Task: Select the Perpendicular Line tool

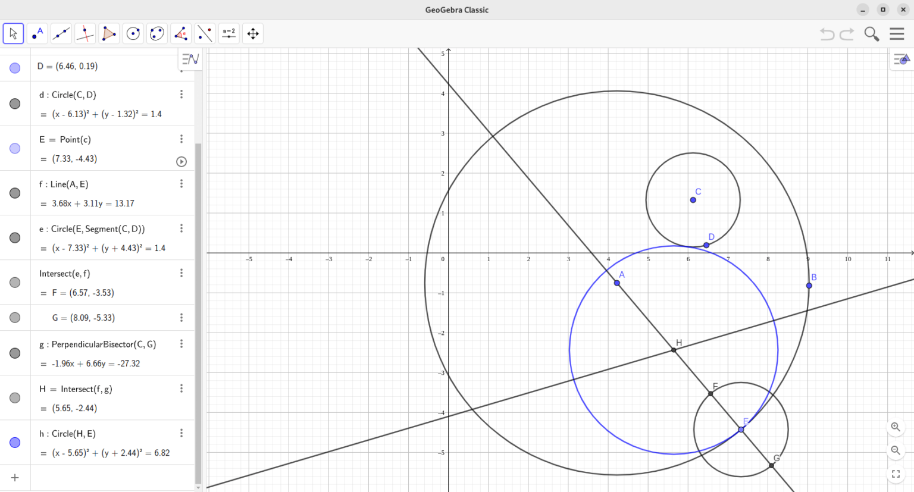Action: [x=85, y=33]
